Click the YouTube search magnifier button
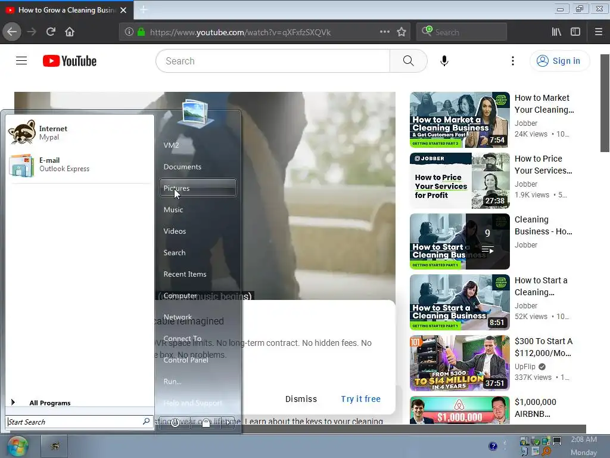The height and width of the screenshot is (458, 610). click(408, 61)
